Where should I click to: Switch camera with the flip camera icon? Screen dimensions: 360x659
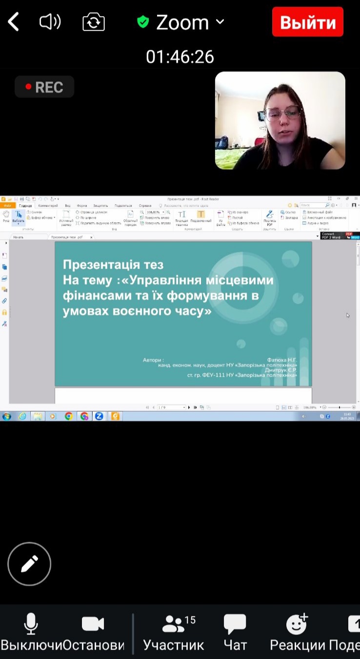click(94, 22)
